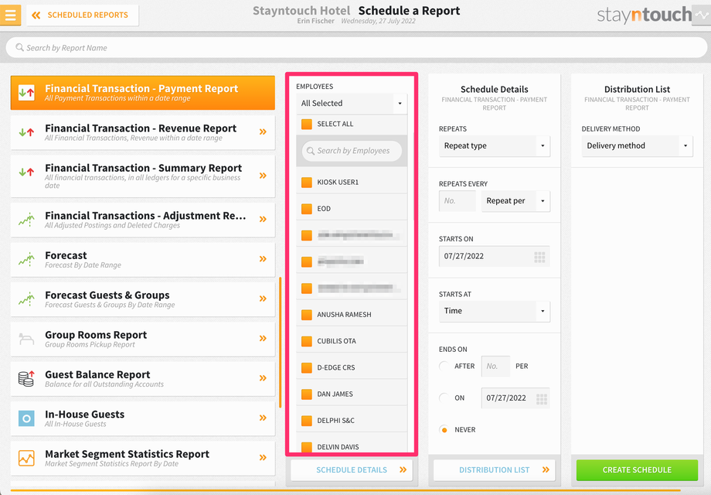Click double-chevron arrow on Market Segment Statistics row

263,457
